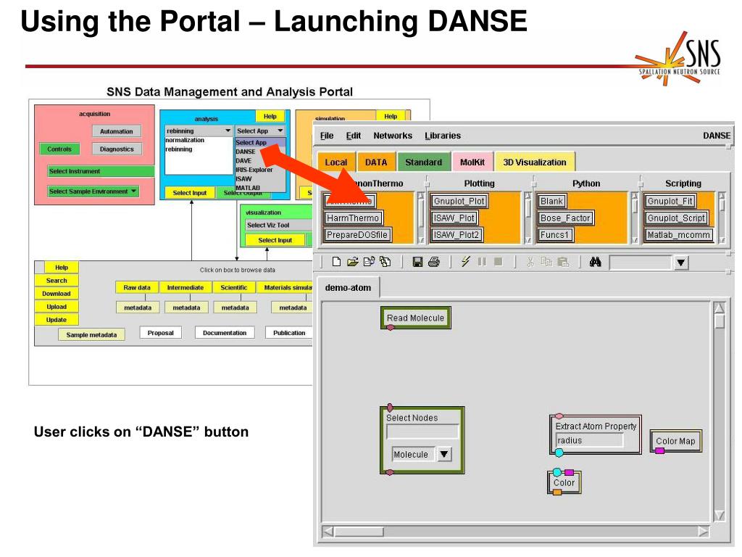Click the canvas vertical scrollbar down arrow
Viewport: 742px width, 557px height.
(x=720, y=516)
